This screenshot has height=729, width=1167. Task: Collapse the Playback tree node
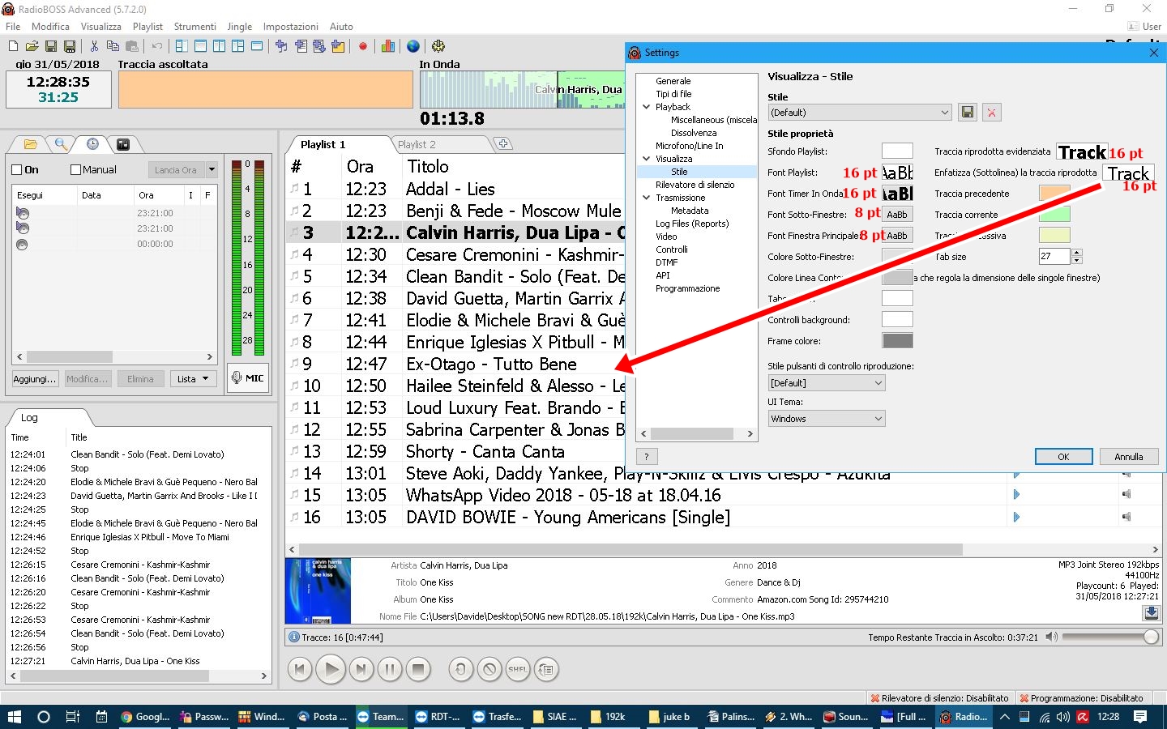pyautogui.click(x=647, y=107)
